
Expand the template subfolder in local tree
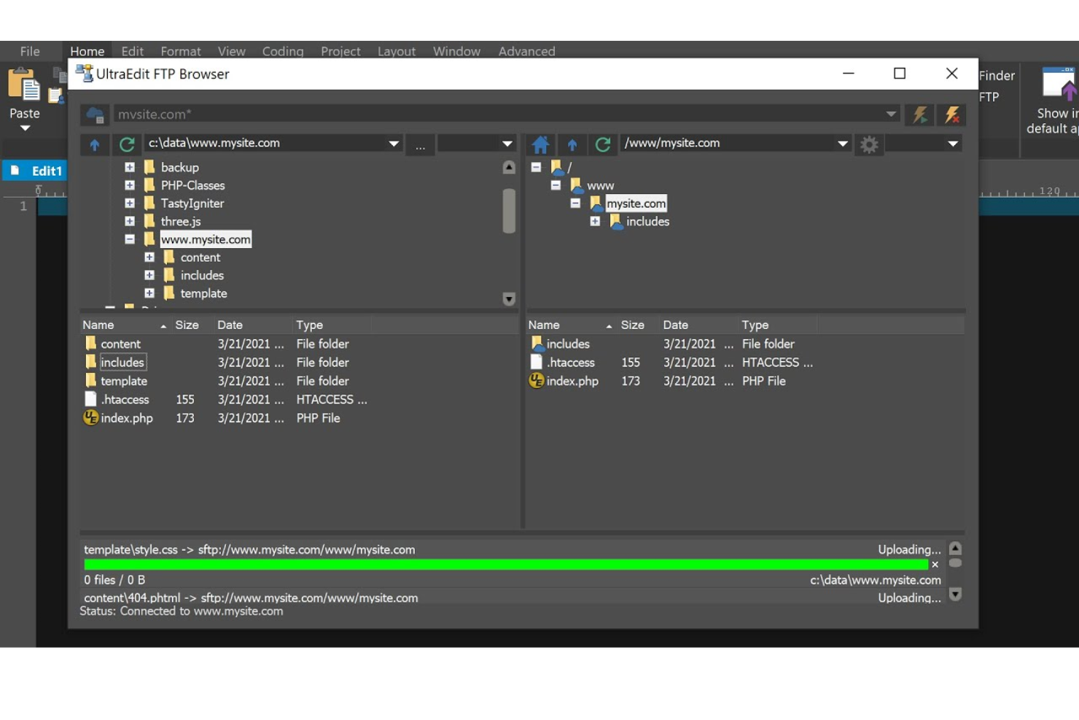149,293
